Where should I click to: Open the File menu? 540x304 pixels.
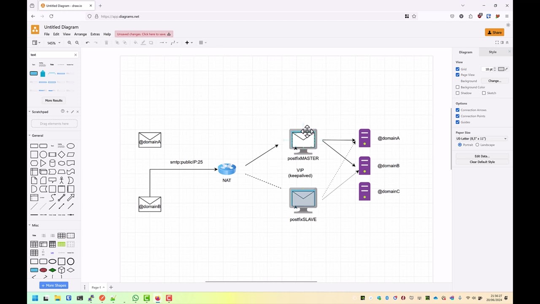(x=47, y=34)
